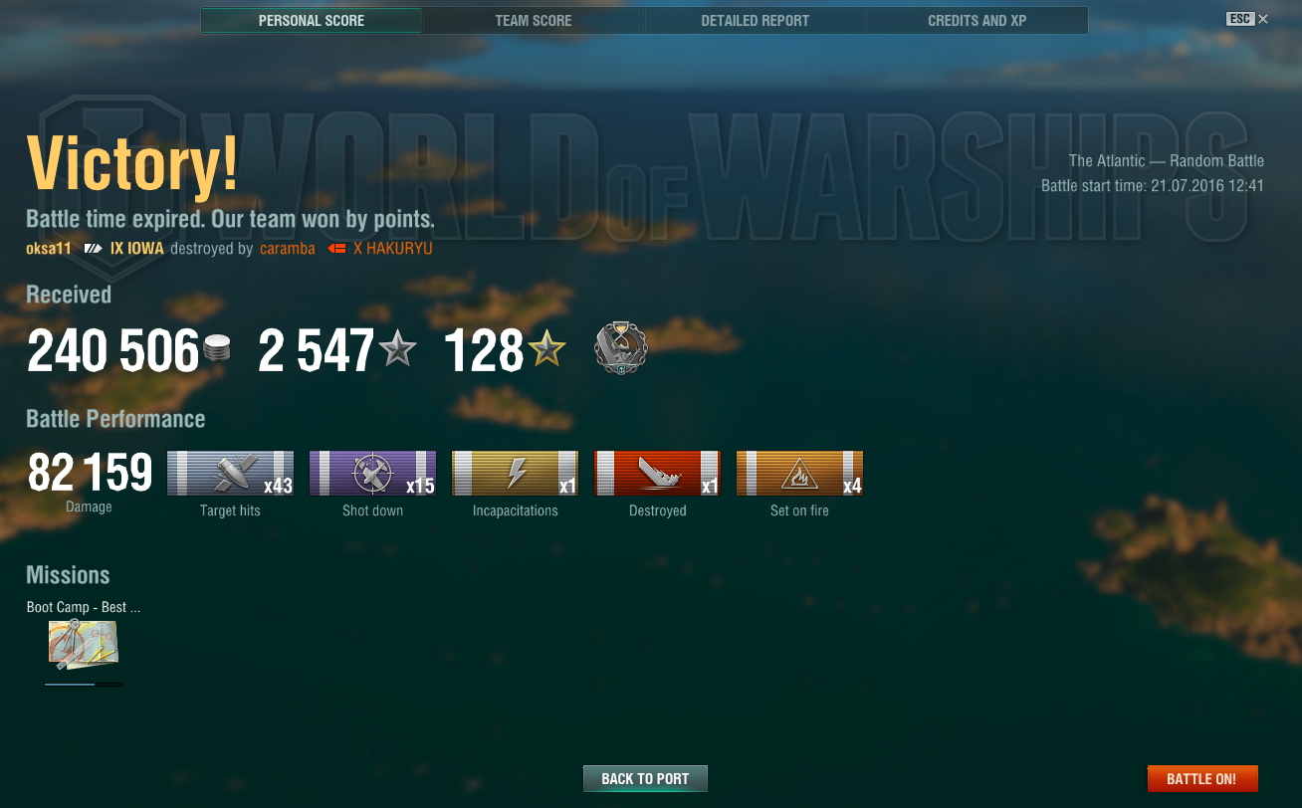Screen dimensions: 1302x808
Task: Click the grey XP star icon
Action: click(398, 348)
